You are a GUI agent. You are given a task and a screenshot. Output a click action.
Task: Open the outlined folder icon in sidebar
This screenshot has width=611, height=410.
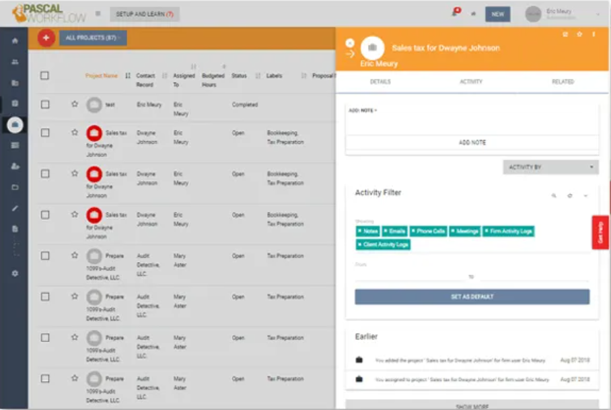(x=15, y=187)
